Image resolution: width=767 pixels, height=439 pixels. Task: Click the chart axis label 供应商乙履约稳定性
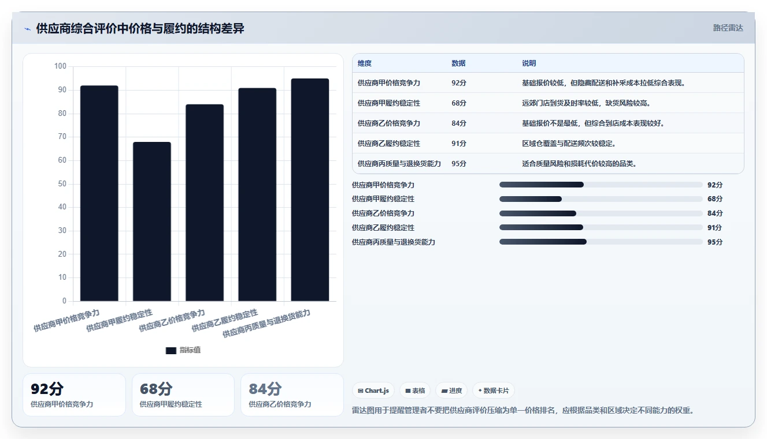point(225,320)
